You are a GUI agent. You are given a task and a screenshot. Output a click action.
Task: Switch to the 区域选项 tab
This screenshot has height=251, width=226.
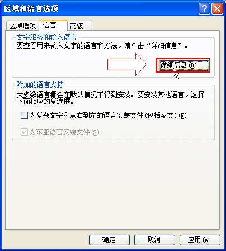(22, 26)
